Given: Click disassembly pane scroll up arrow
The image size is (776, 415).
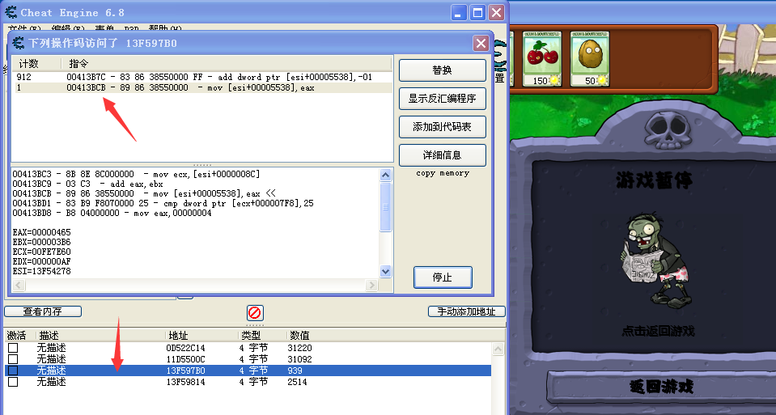Looking at the screenshot, I should (x=385, y=175).
